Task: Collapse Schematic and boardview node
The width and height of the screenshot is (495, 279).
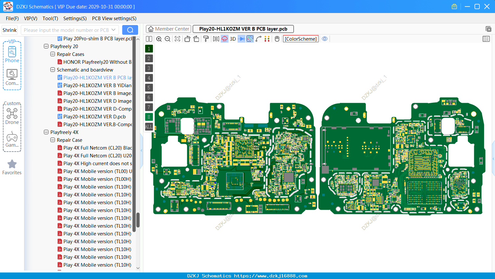Action: [53, 70]
